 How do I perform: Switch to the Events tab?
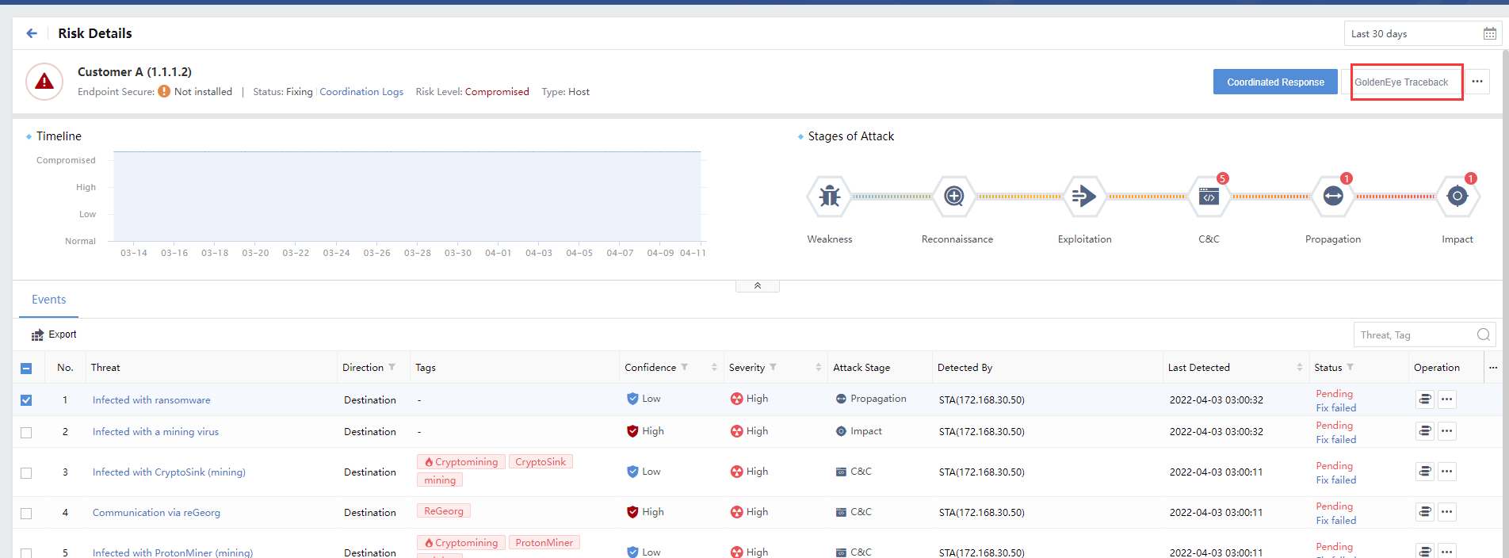pyautogui.click(x=48, y=300)
